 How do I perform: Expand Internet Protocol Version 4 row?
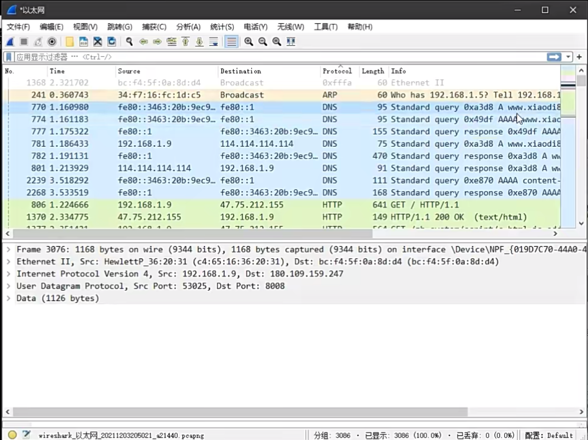pyautogui.click(x=8, y=274)
